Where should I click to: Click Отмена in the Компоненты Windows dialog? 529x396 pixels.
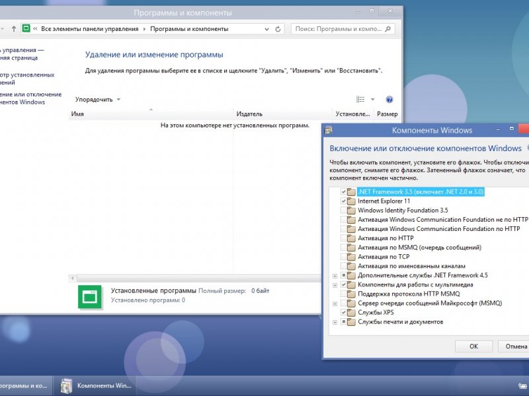click(513, 346)
